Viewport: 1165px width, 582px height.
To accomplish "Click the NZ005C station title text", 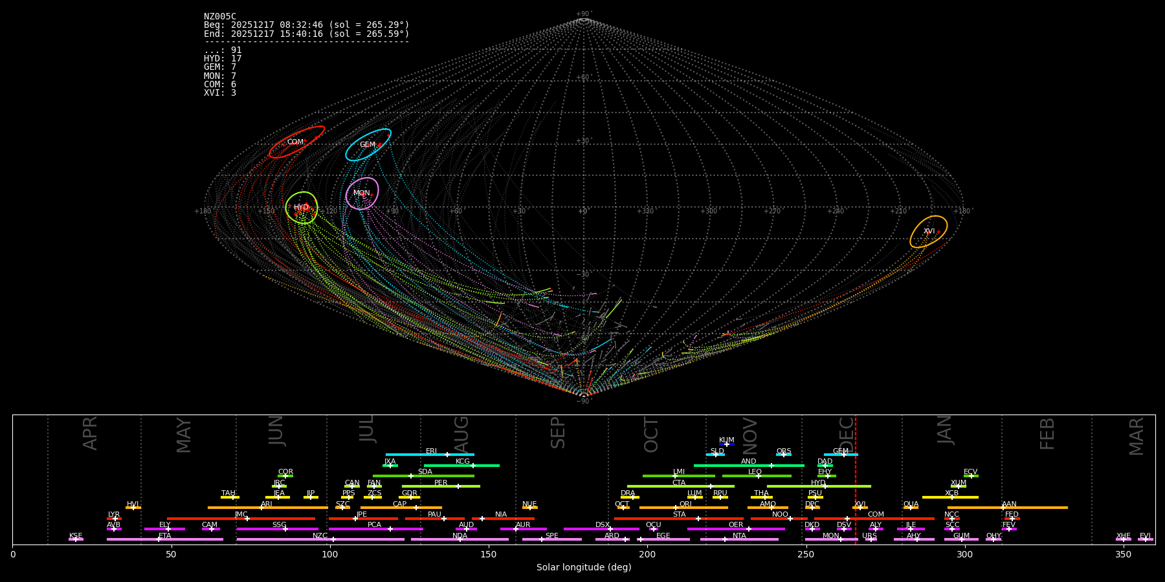I will [x=220, y=17].
